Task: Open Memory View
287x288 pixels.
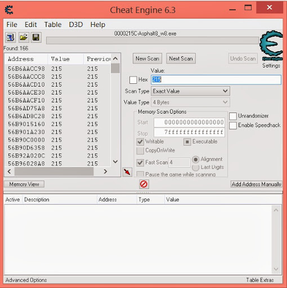Action: click(x=24, y=184)
